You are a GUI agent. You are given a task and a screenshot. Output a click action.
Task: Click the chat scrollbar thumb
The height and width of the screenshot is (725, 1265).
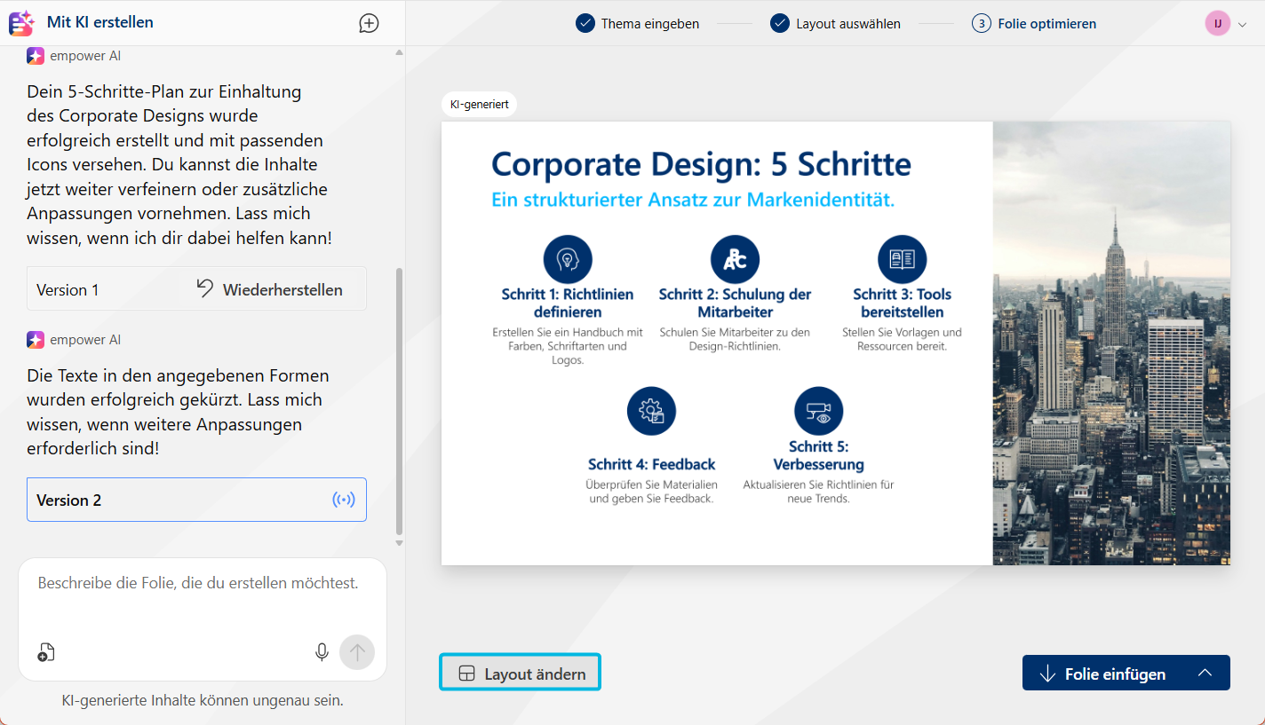pyautogui.click(x=399, y=402)
